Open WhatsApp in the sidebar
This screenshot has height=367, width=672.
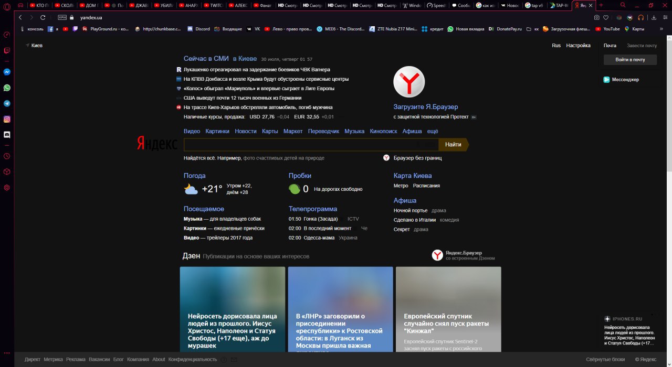click(7, 88)
